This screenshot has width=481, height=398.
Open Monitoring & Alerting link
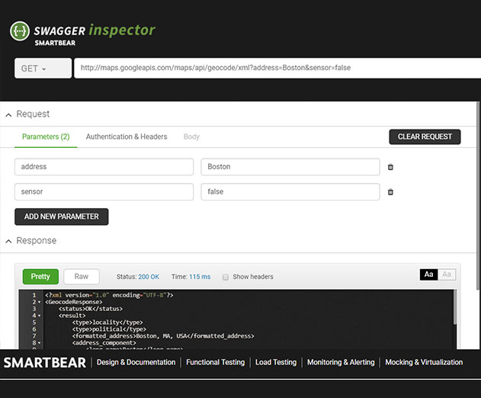tap(341, 362)
